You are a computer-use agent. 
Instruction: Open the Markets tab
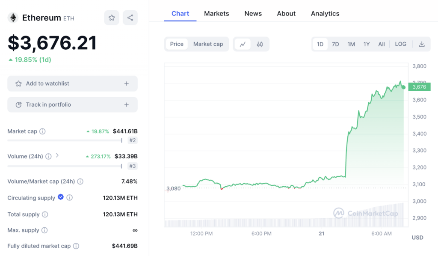pyautogui.click(x=216, y=14)
